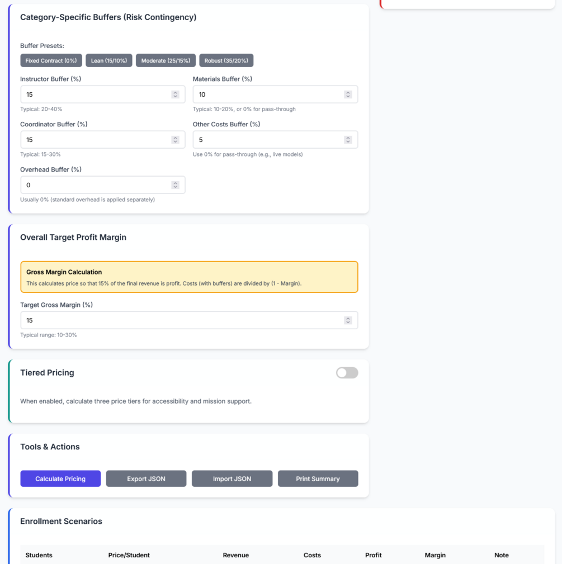This screenshot has width=562, height=564.
Task: Apply the Fixed Contract (0%) preset
Action: [51, 60]
